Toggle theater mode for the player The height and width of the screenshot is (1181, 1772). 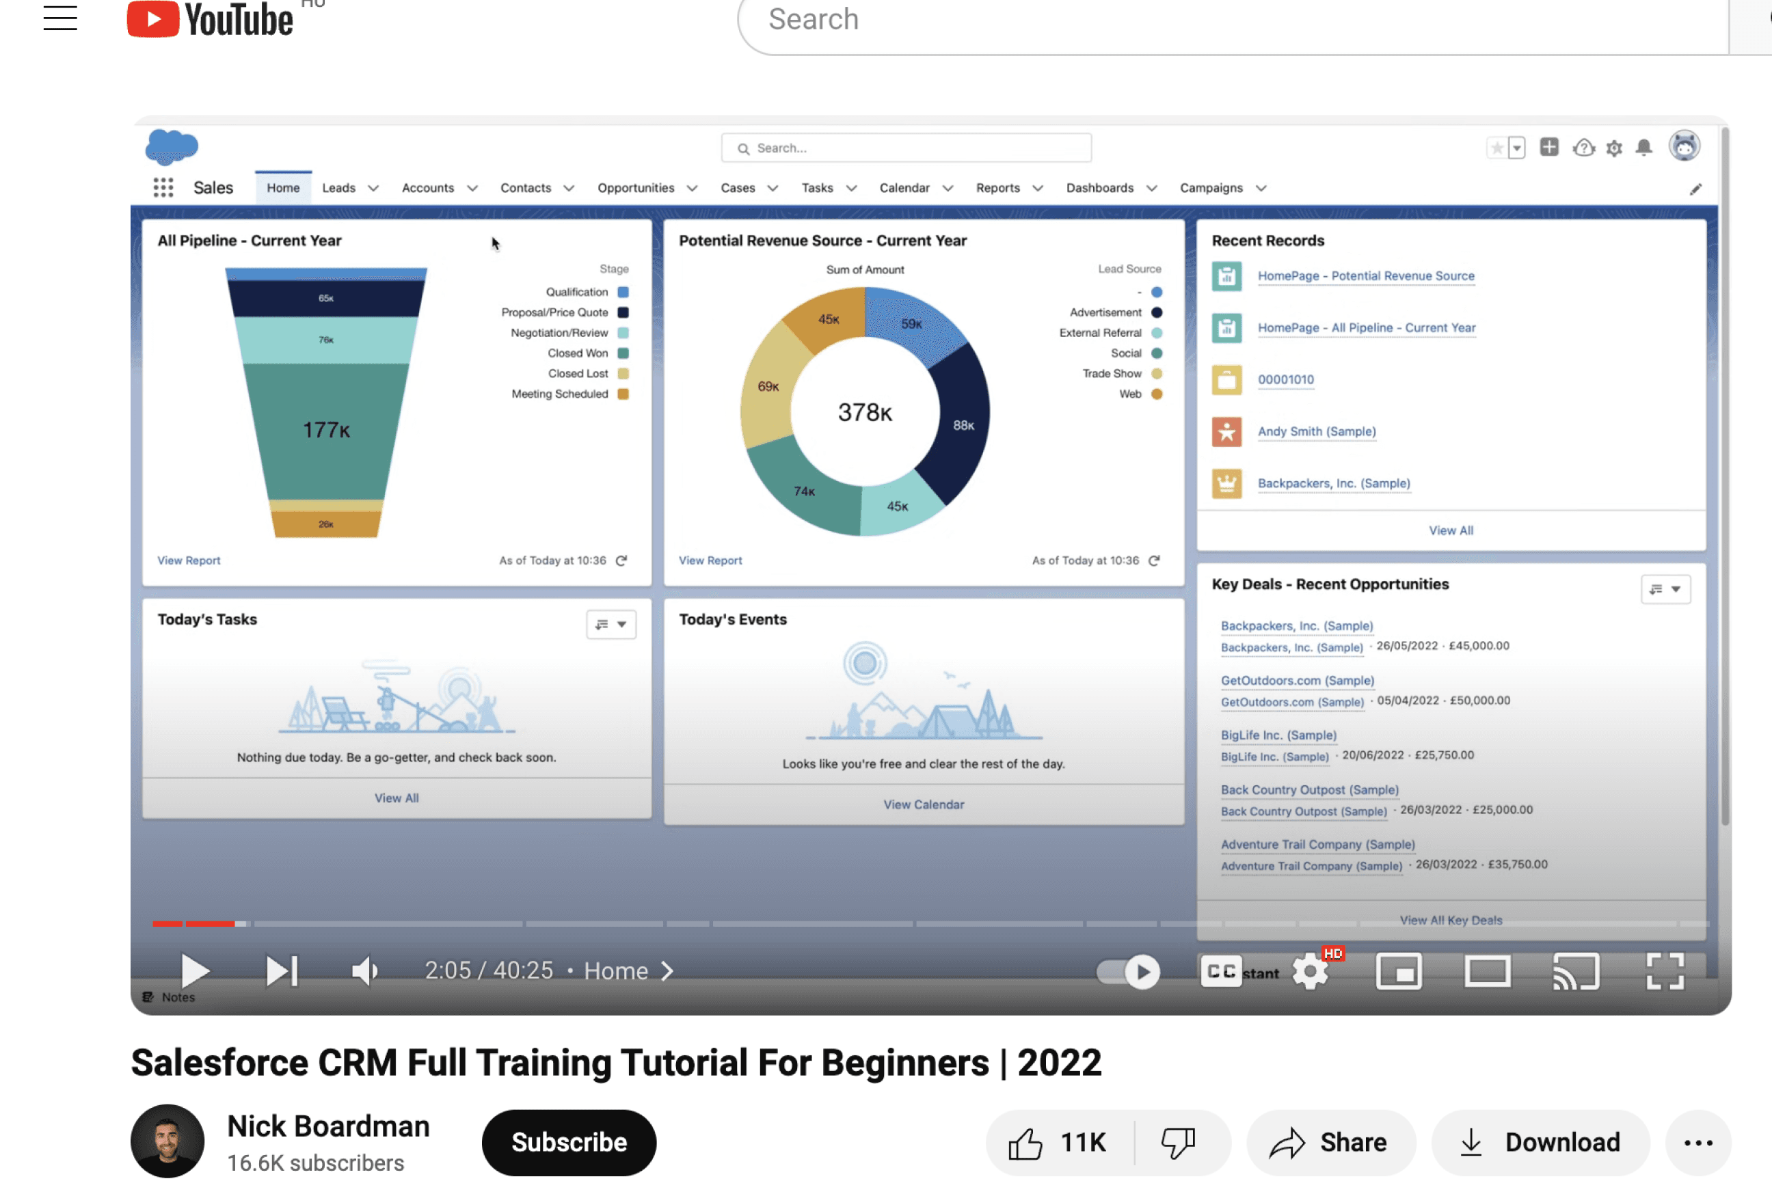(1487, 971)
